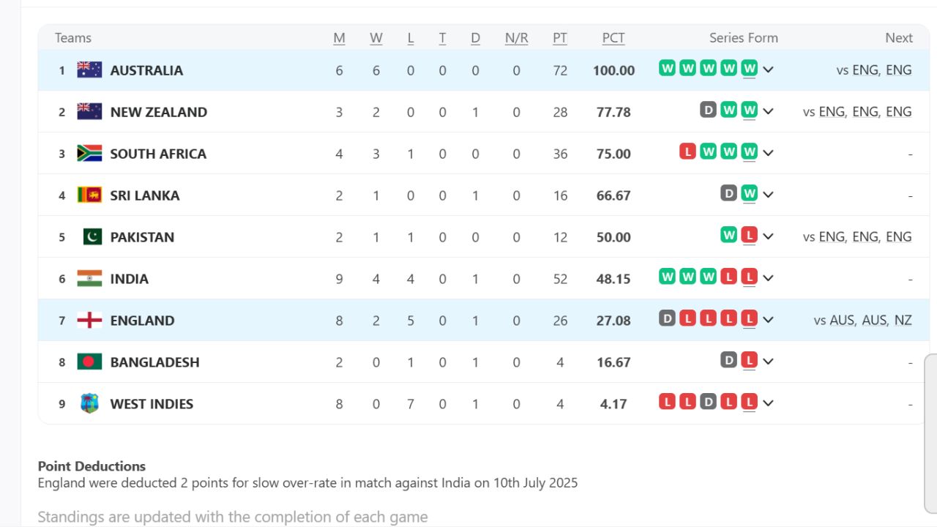Image resolution: width=937 pixels, height=527 pixels.
Task: Click the West Indies flag icon
Action: [x=89, y=403]
